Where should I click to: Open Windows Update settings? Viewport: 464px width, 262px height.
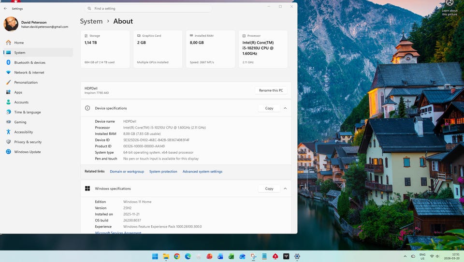[x=28, y=152]
